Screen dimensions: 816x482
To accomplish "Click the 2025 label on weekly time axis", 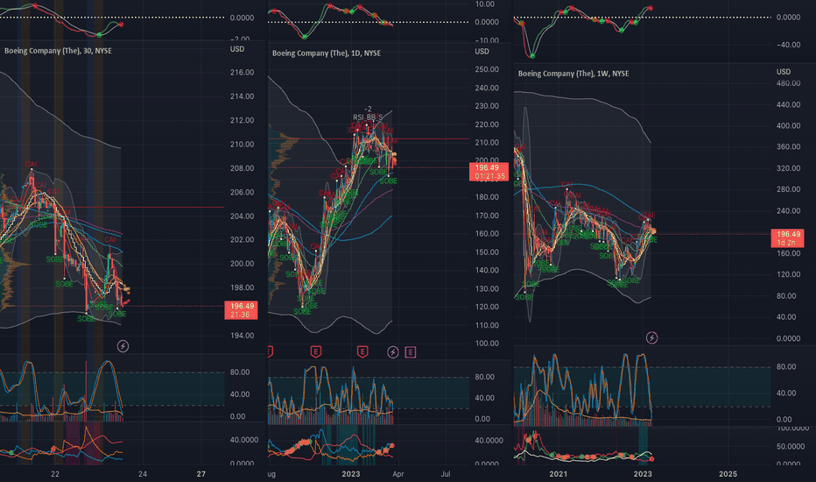I will [728, 473].
